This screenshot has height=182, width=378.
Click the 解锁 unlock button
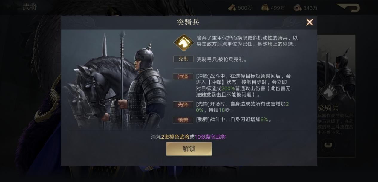pyautogui.click(x=189, y=149)
